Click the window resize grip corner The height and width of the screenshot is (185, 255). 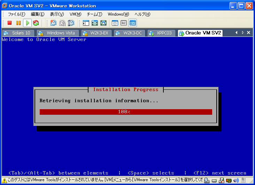[x=251, y=182]
